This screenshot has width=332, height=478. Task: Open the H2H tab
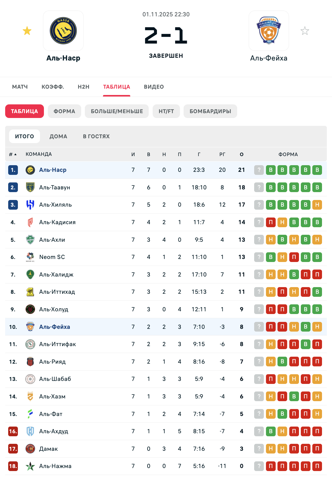click(x=84, y=87)
